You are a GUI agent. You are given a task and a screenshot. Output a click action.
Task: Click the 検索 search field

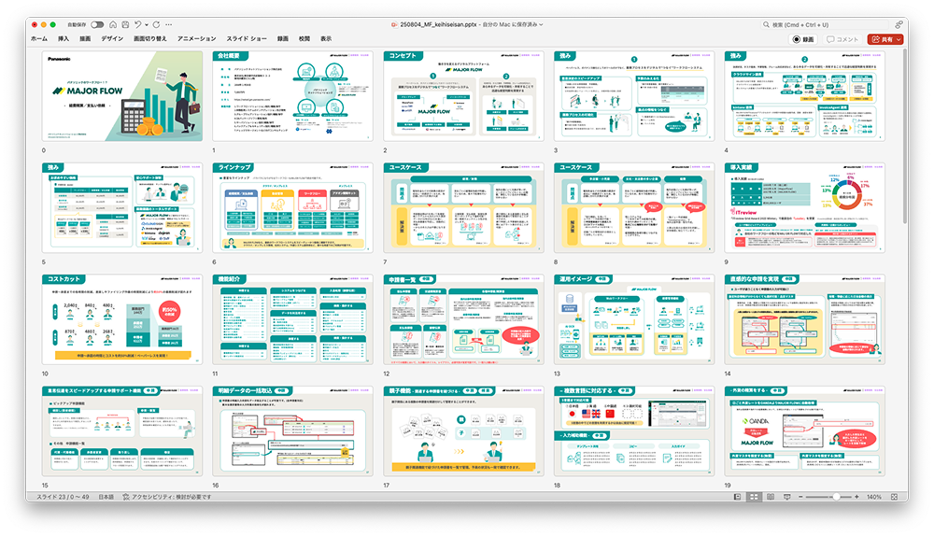(x=827, y=25)
